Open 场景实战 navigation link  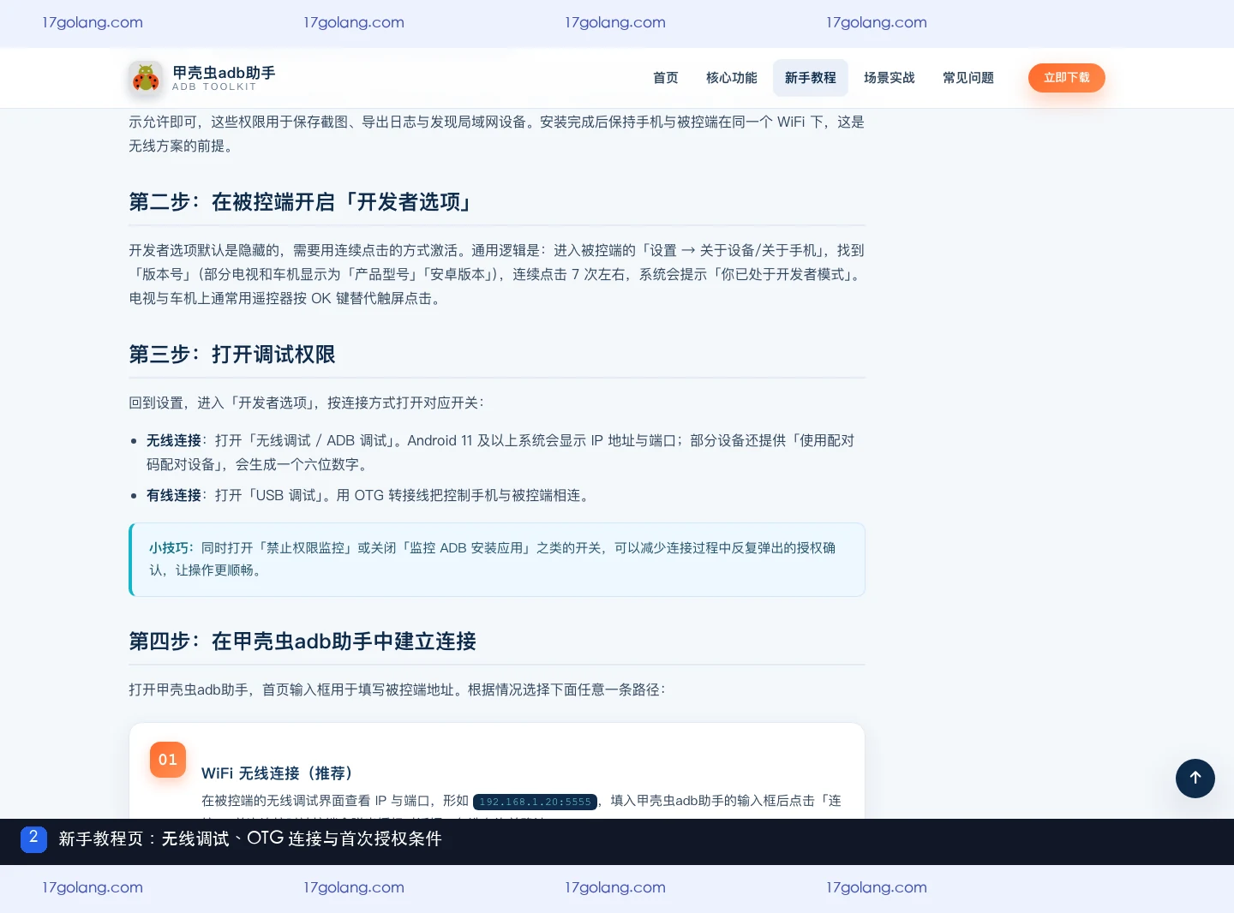[890, 78]
